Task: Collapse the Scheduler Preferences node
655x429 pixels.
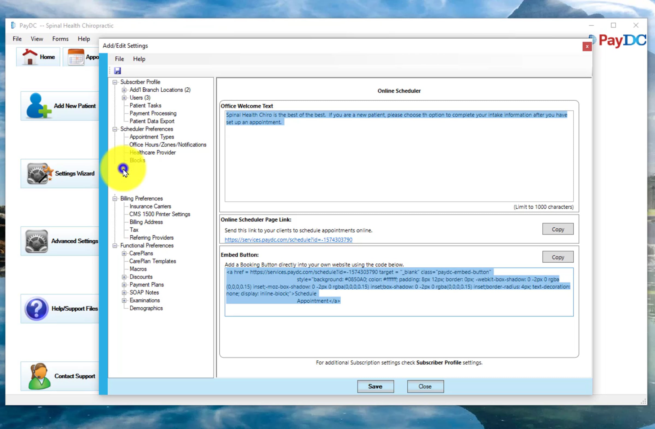Action: pos(115,129)
